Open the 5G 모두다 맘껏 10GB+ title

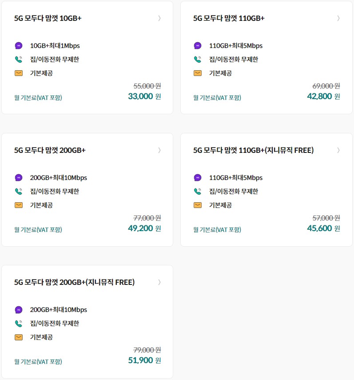48,18
